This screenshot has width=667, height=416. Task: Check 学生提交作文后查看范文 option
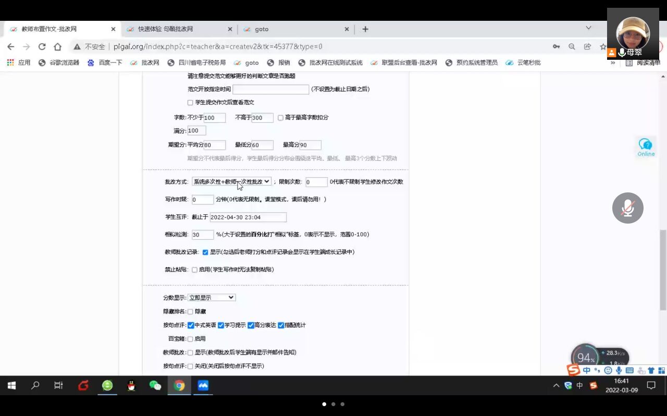click(190, 102)
